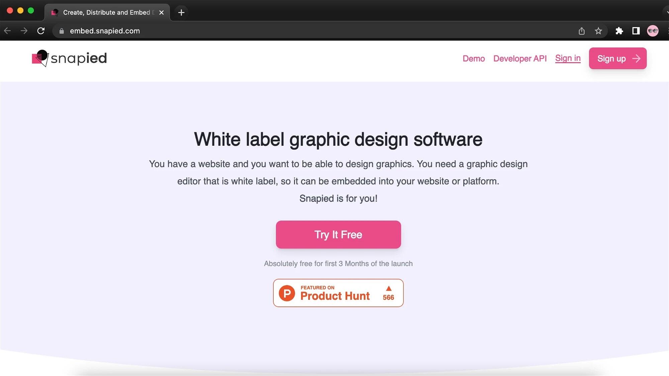Click the Snapied logo
Screen dimensions: 669x376
pyautogui.click(x=69, y=58)
